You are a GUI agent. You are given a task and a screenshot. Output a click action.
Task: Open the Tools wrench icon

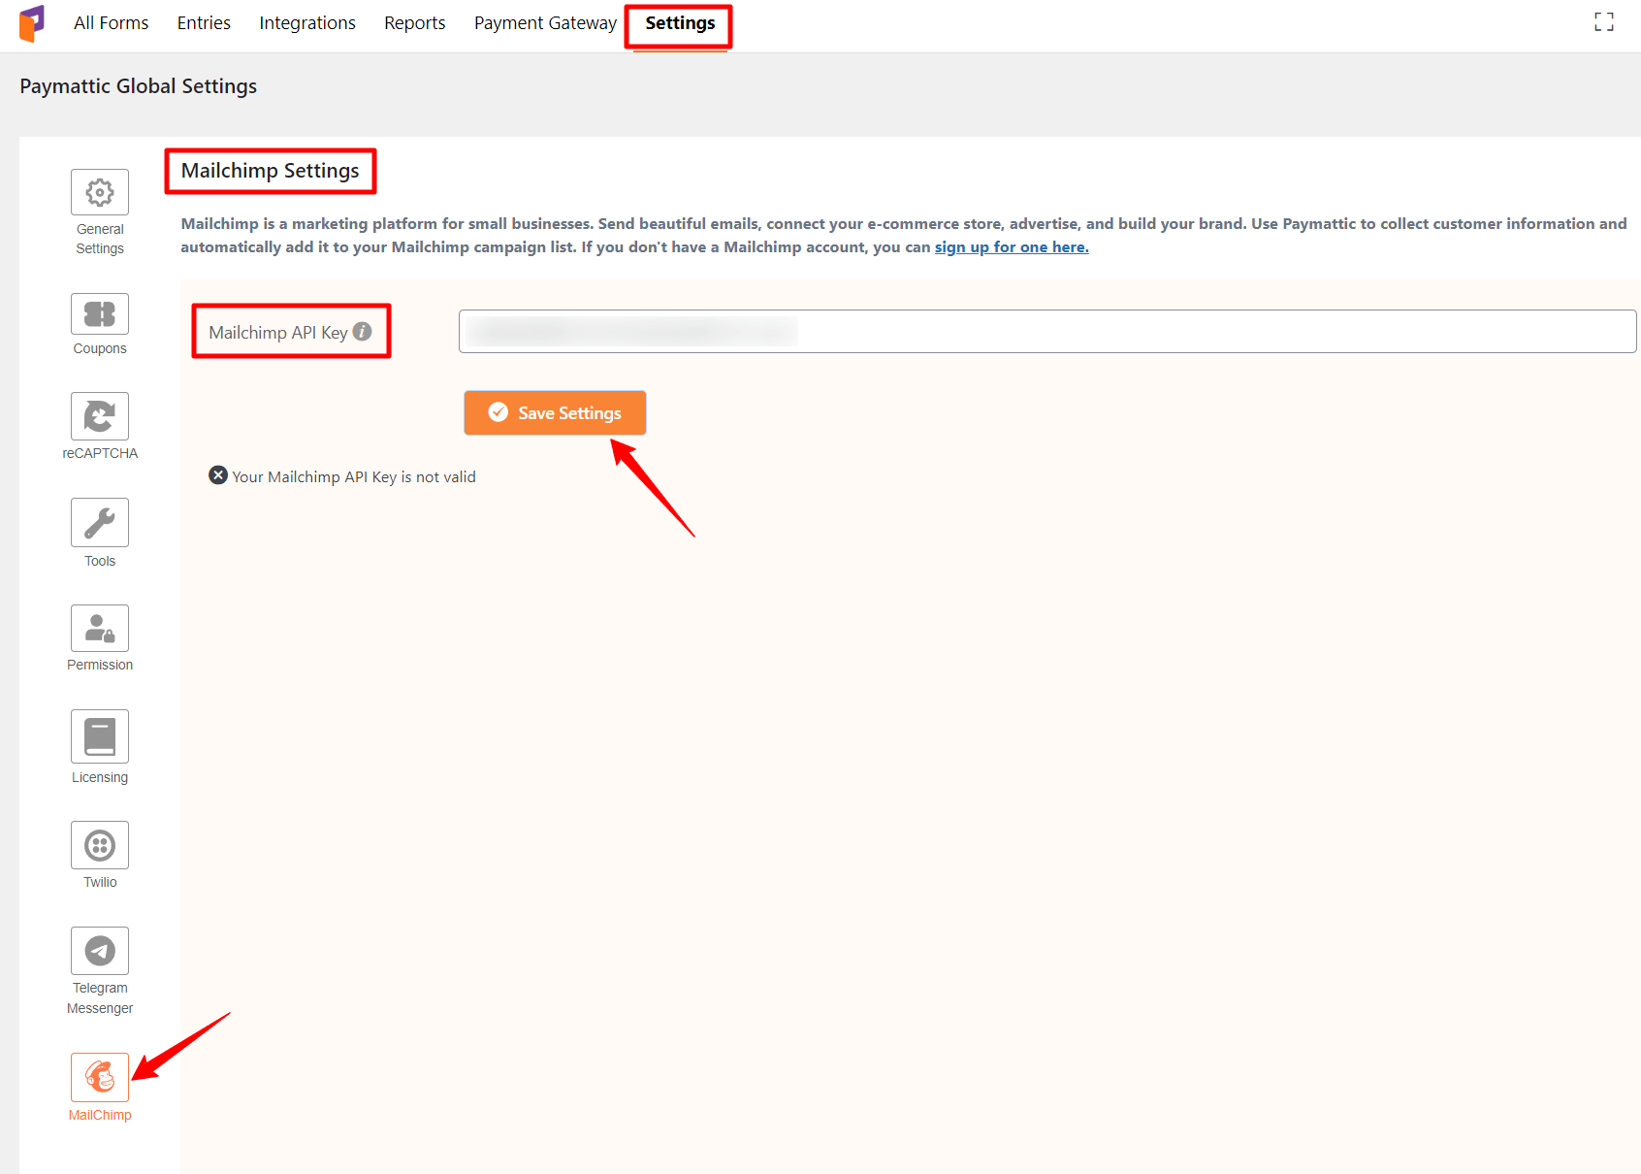pyautogui.click(x=100, y=523)
